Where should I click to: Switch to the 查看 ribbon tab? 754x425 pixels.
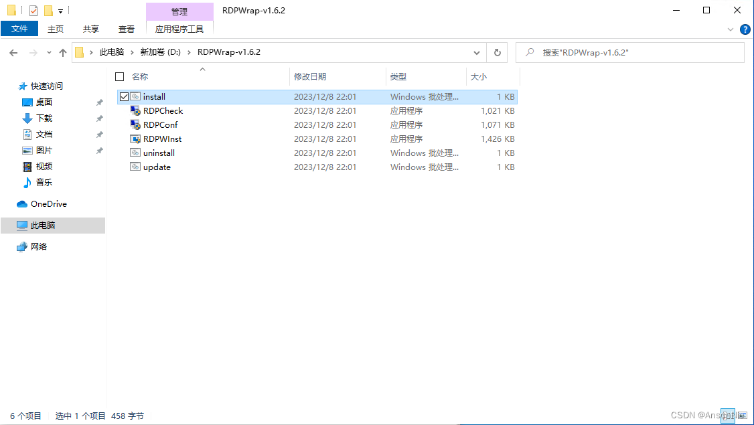[127, 29]
